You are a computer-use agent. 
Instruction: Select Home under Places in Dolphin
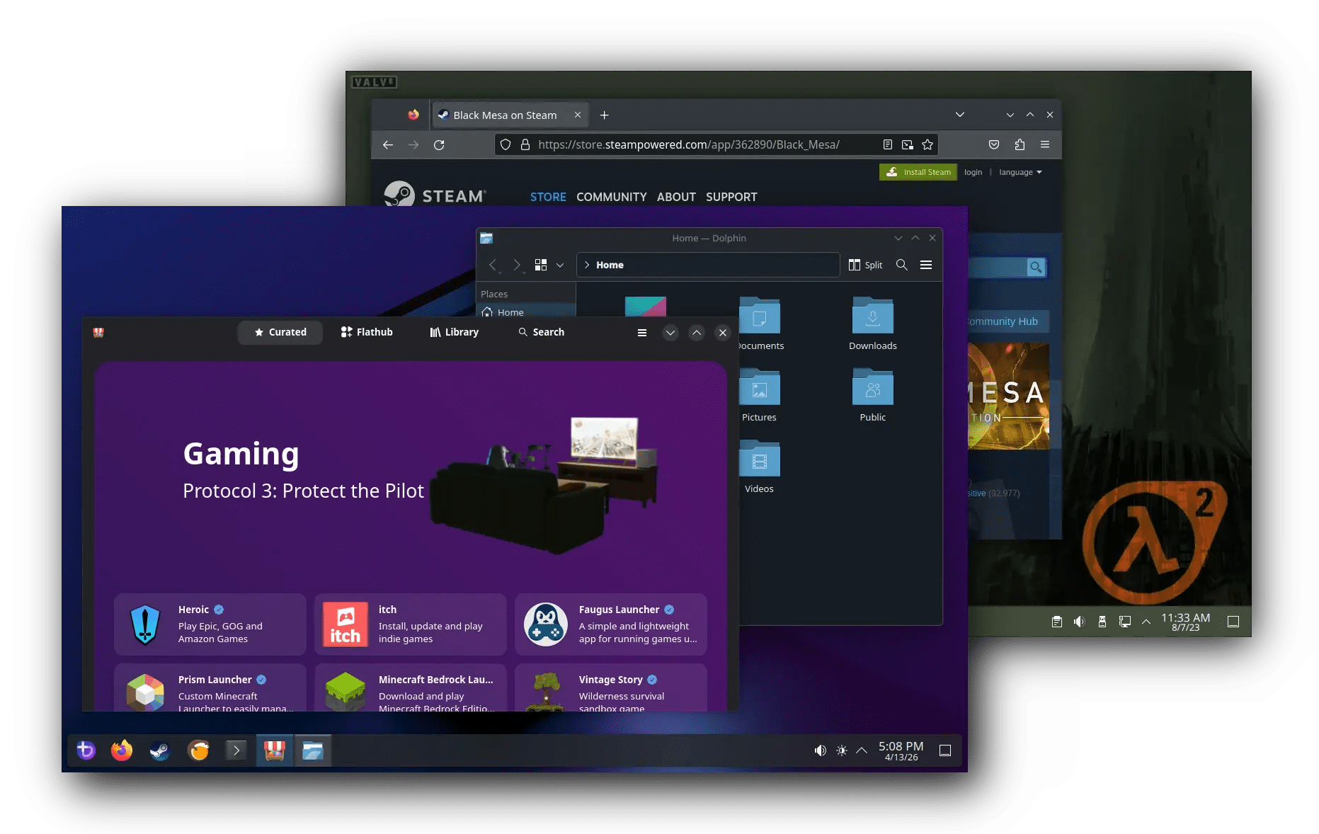click(526, 312)
